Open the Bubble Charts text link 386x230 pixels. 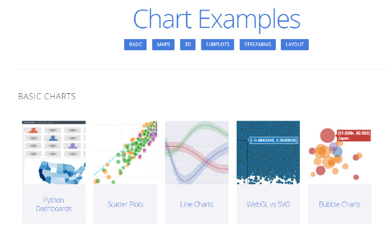(340, 204)
